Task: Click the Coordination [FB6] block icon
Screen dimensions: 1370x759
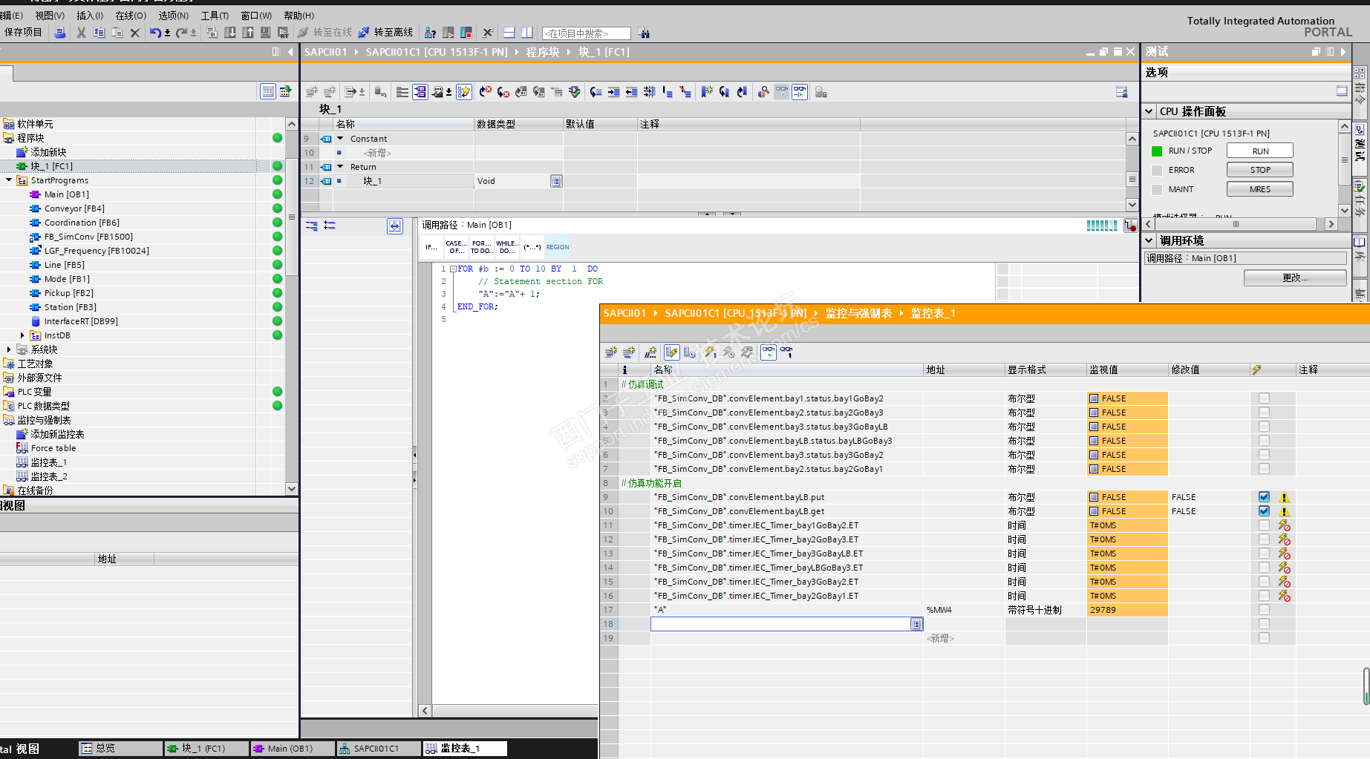Action: point(35,223)
